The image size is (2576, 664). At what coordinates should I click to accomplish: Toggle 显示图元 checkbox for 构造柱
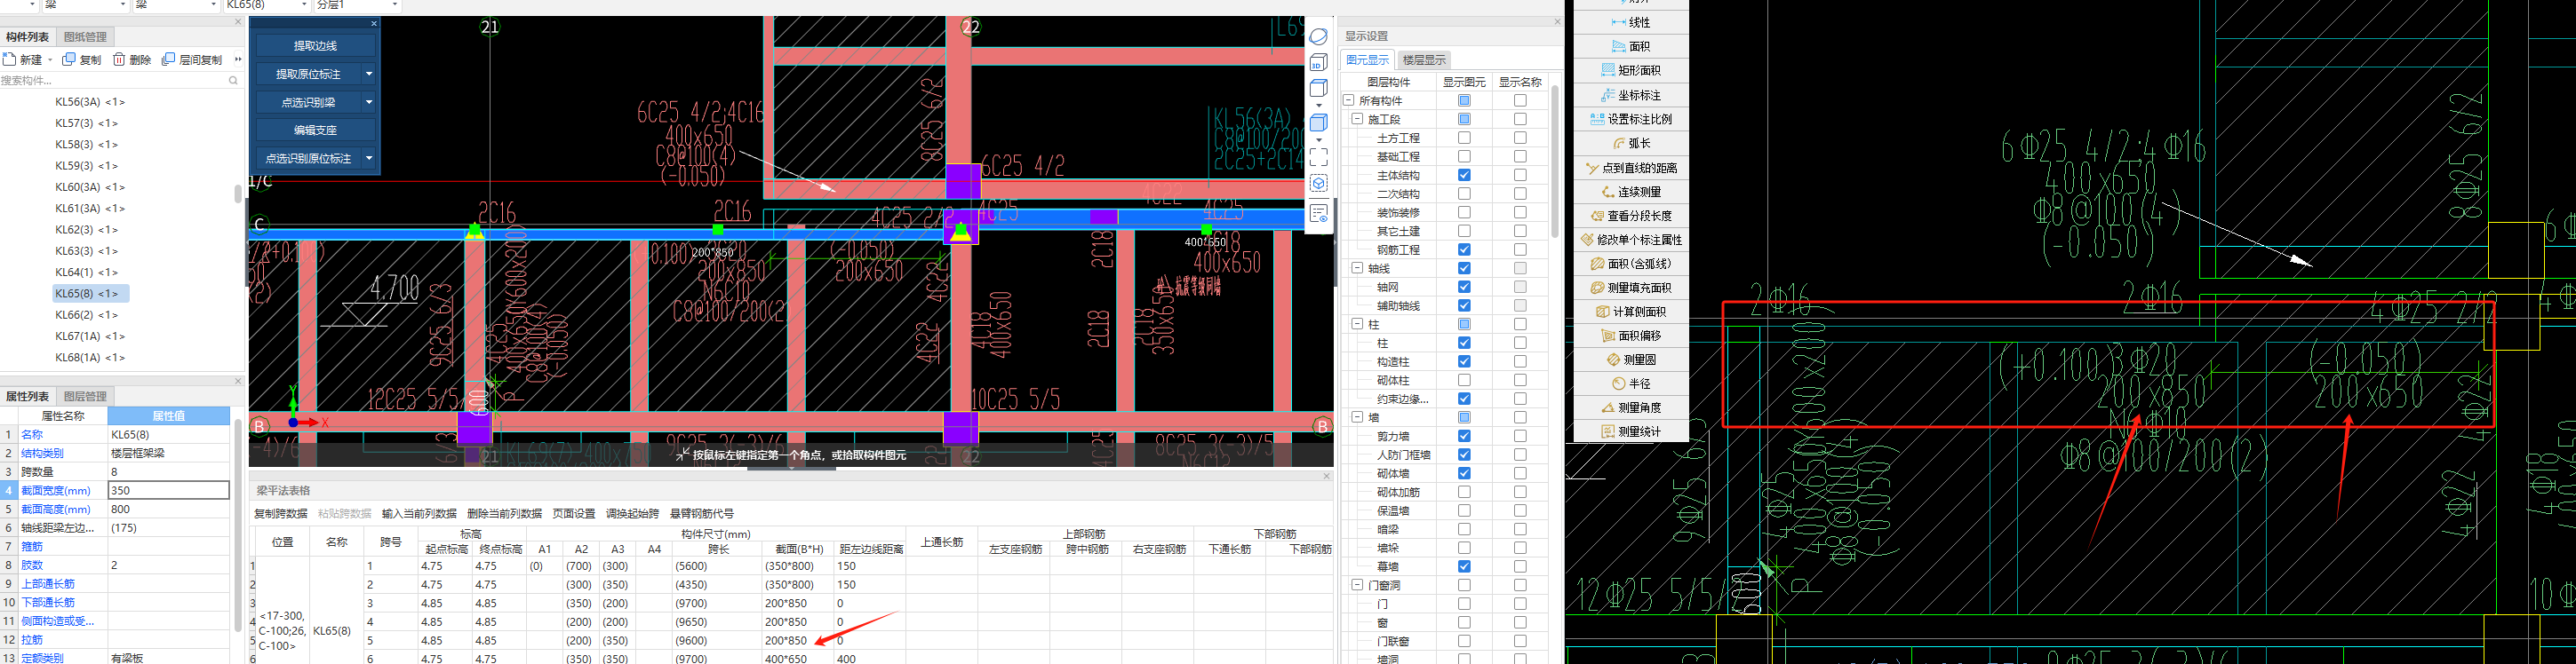click(1464, 361)
